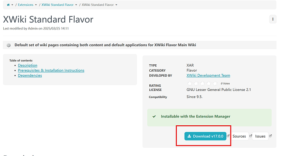Viewport: 283px width, 156px height.
Task: Click the home icon in breadcrumb
Action: (8, 5)
